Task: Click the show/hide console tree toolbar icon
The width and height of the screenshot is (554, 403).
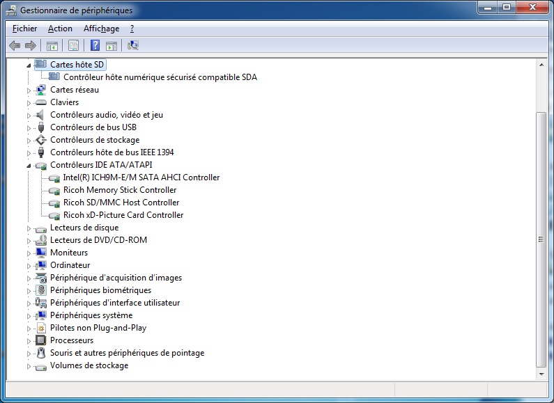Action: [52, 46]
